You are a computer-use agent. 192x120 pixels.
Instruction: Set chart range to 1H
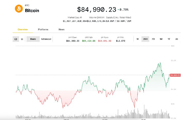pyautogui.click(x=138, y=39)
